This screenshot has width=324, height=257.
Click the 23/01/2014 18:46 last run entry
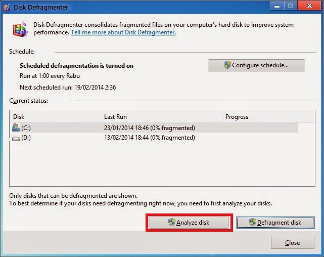pos(150,128)
